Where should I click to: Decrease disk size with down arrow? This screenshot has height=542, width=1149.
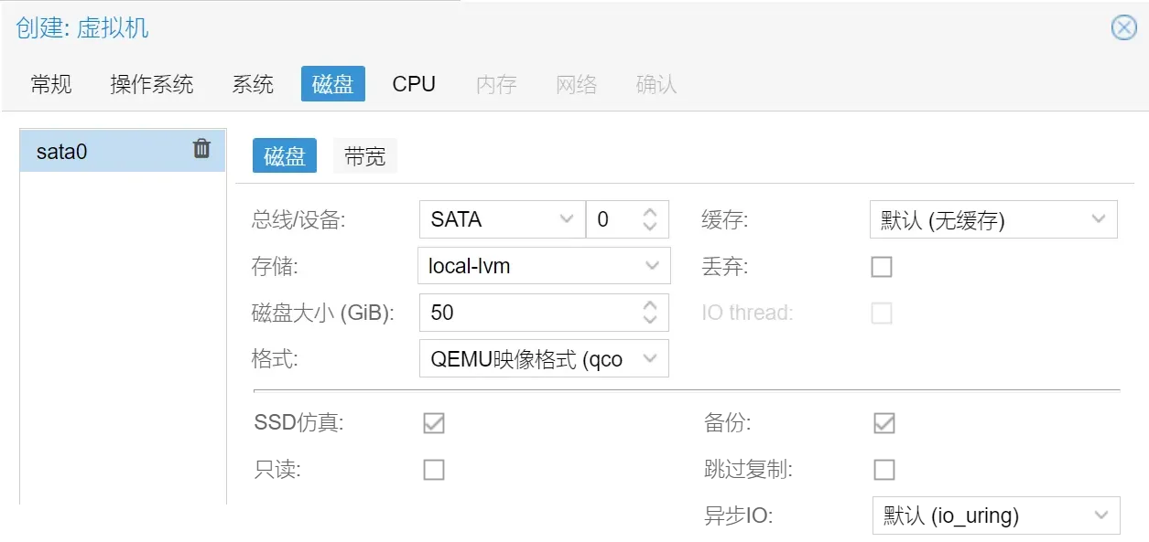coord(650,319)
